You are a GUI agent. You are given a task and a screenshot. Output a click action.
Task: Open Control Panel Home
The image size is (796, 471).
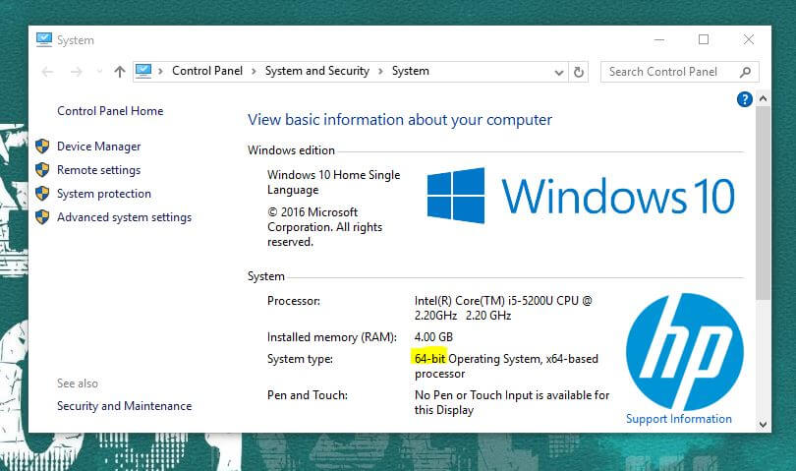(110, 111)
